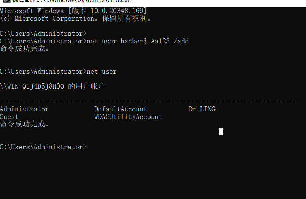306x199 pixels.
Task: Click the first "命令成功完成。" message
Action: pyautogui.click(x=25, y=49)
